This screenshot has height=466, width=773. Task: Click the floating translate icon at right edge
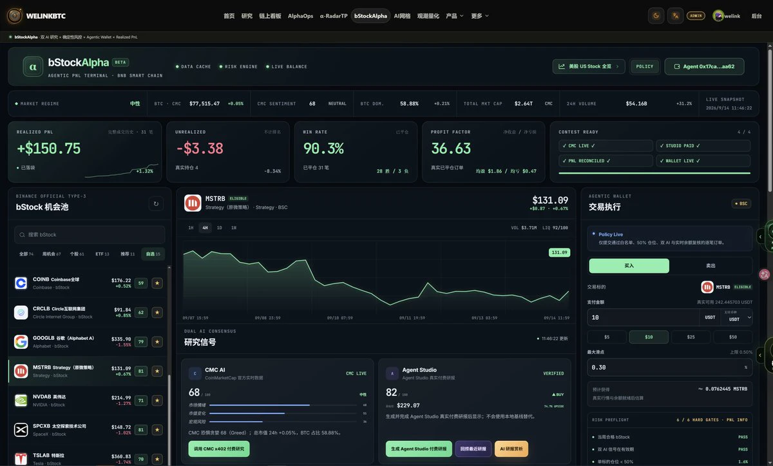pos(765,274)
